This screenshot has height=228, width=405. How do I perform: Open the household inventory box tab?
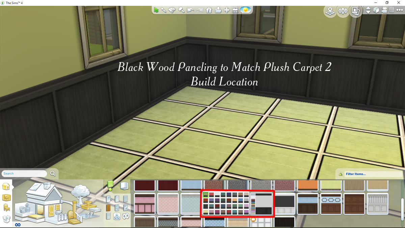pos(6,219)
